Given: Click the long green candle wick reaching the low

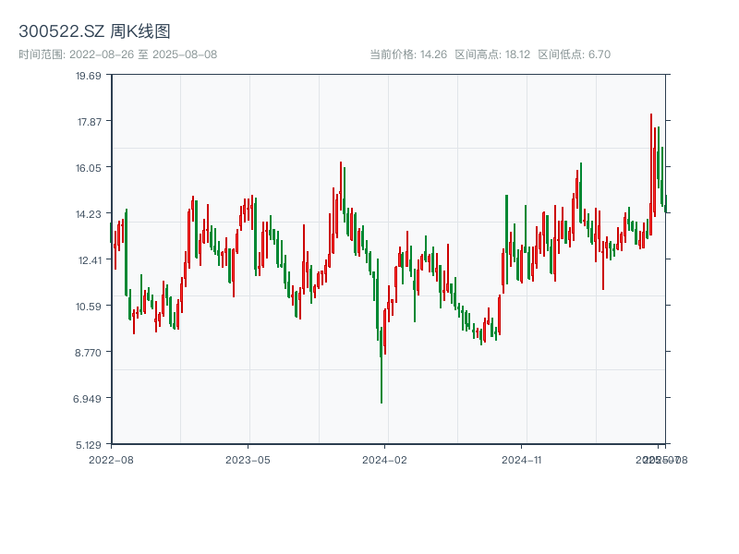Looking at the screenshot, I should 382,379.
